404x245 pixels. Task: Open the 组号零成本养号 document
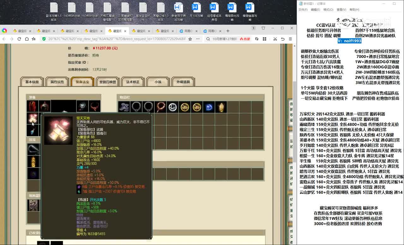pyautogui.click(x=214, y=12)
